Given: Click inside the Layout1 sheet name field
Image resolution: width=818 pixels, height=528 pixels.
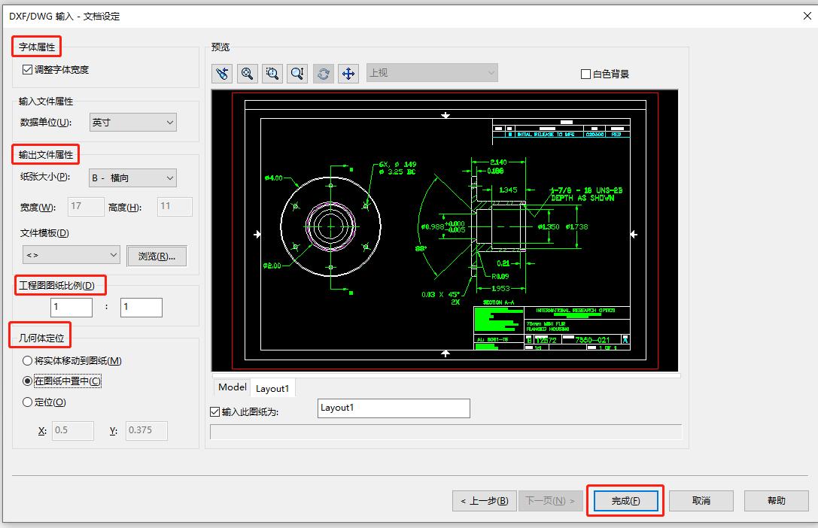Looking at the screenshot, I should pyautogui.click(x=393, y=408).
